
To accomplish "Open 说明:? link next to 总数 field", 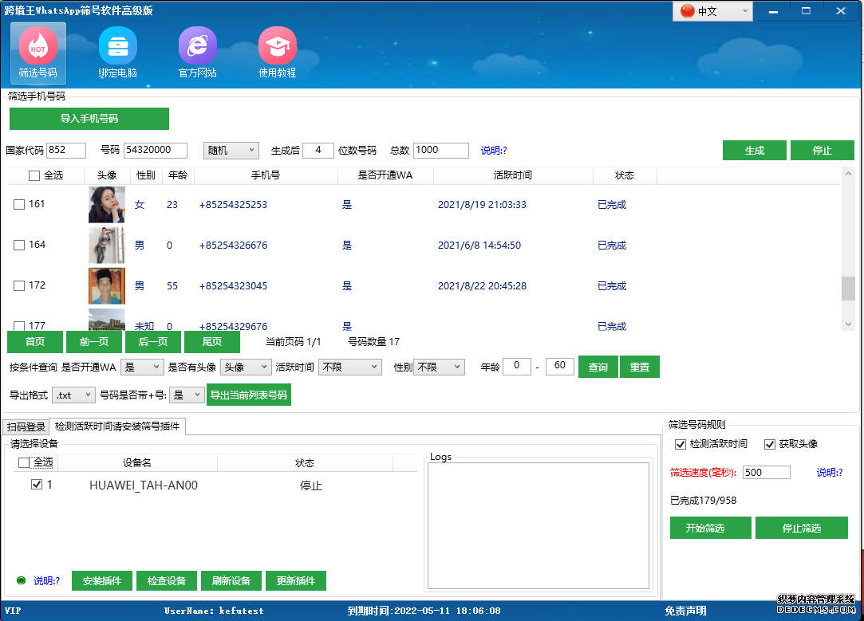I will [x=494, y=151].
